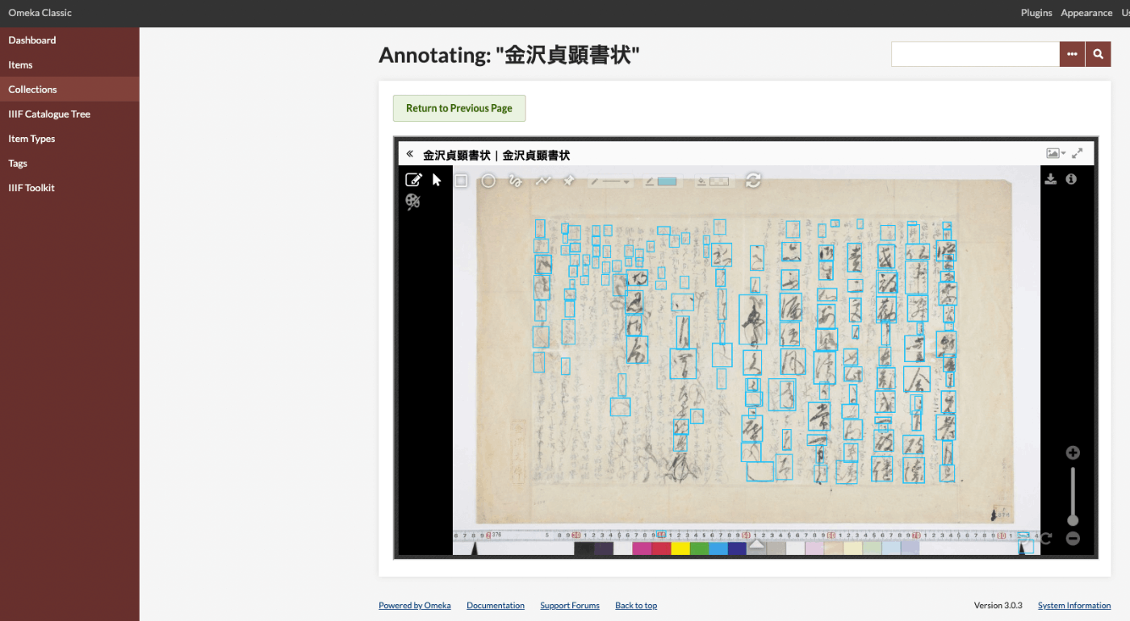This screenshot has height=621, width=1130.
Task: Collapse the side panel with double chevron
Action: tap(409, 154)
